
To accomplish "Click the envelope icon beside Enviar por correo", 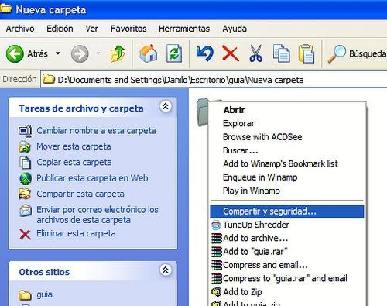I will [26, 210].
